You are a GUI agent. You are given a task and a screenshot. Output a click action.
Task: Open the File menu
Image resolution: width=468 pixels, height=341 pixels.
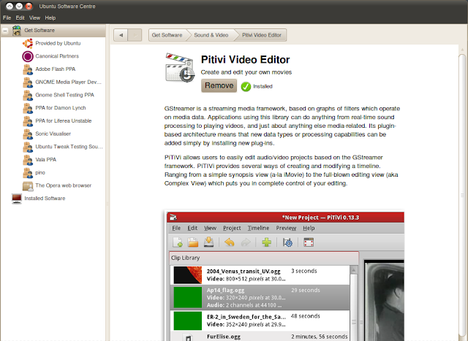(x=7, y=18)
